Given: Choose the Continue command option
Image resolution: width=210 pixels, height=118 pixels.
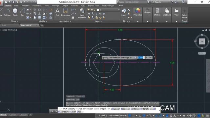Looking at the screenshot, I should click(135, 109).
